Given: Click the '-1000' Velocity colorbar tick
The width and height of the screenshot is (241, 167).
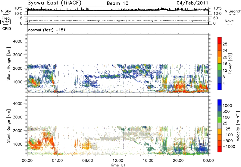Looking at the screenshot, I should 229,147.
